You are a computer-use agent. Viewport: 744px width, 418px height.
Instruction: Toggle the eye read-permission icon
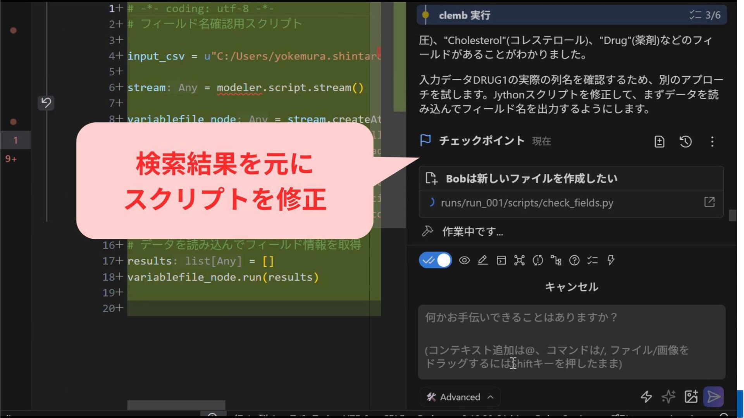point(464,260)
